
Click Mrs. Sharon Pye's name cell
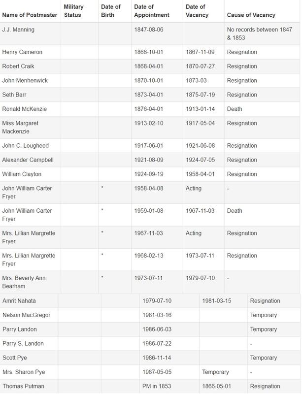click(24, 372)
